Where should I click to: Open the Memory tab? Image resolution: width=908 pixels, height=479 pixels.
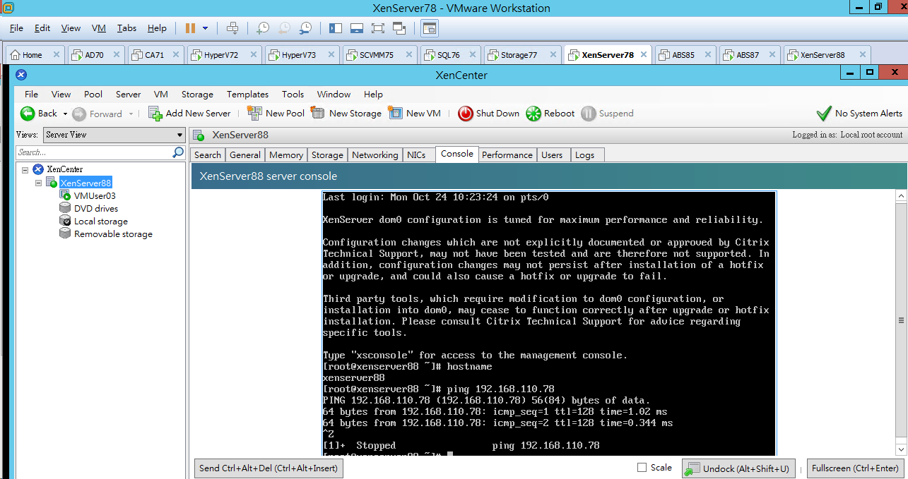point(286,155)
